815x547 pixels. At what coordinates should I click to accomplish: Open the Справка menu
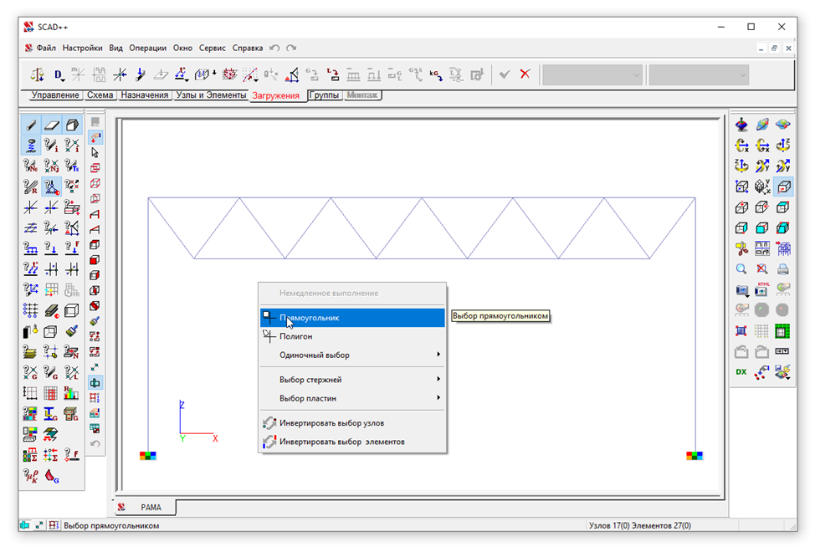[248, 48]
